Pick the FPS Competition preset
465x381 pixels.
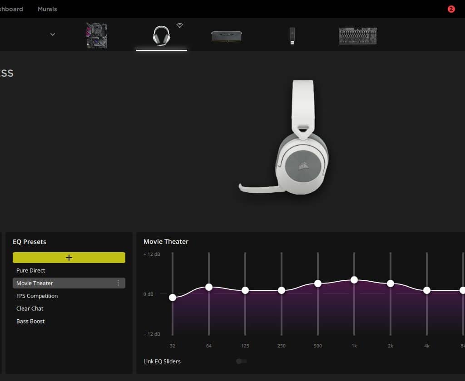click(37, 296)
